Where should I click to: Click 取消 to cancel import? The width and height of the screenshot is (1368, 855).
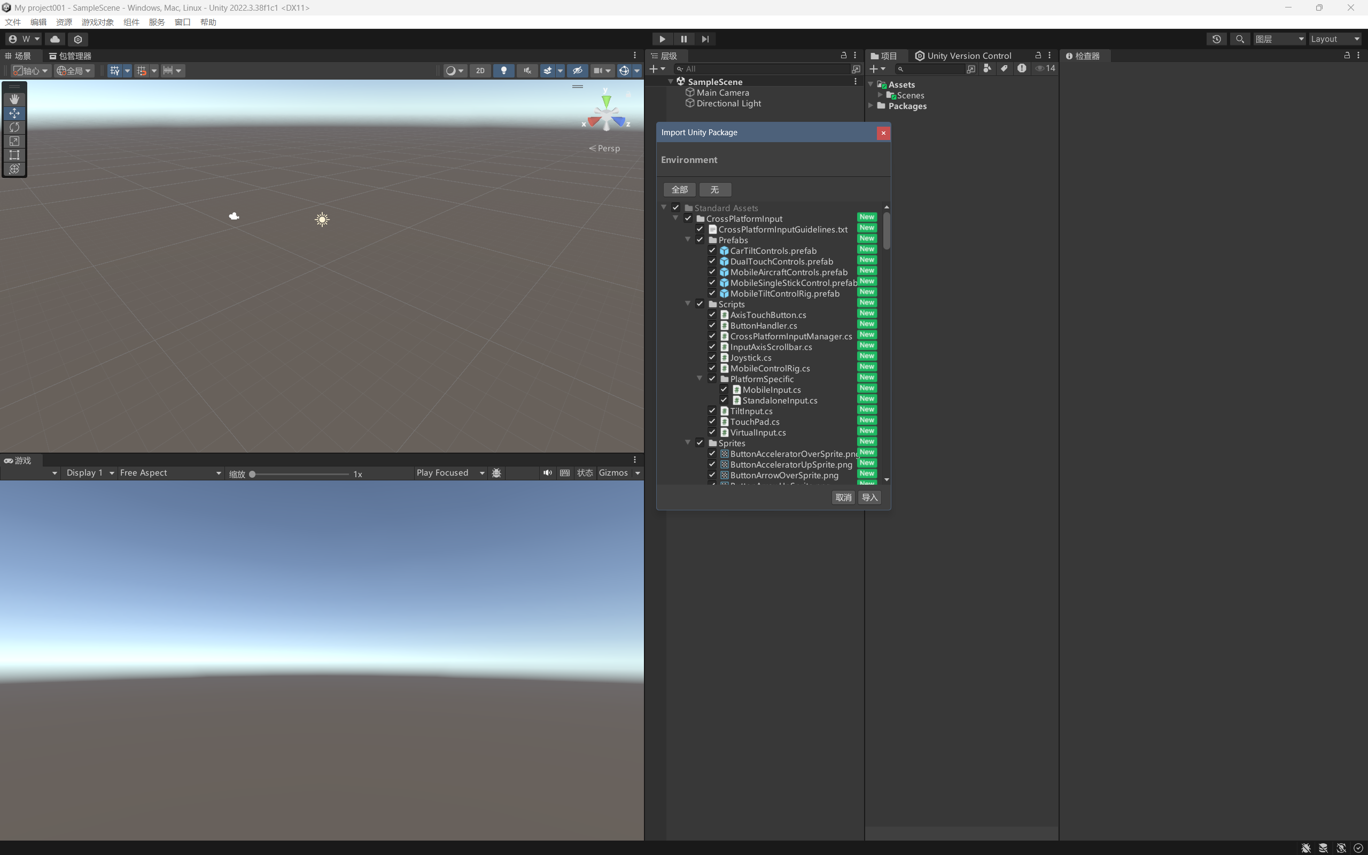pyautogui.click(x=842, y=496)
